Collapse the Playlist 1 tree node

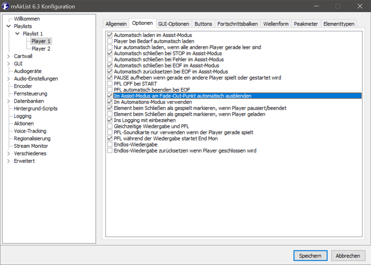(17, 34)
